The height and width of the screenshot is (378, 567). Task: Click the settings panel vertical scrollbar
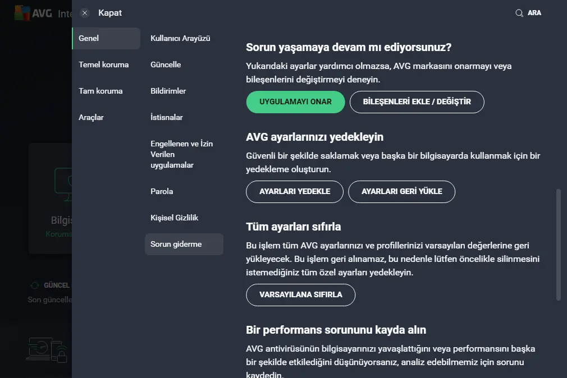point(559,245)
